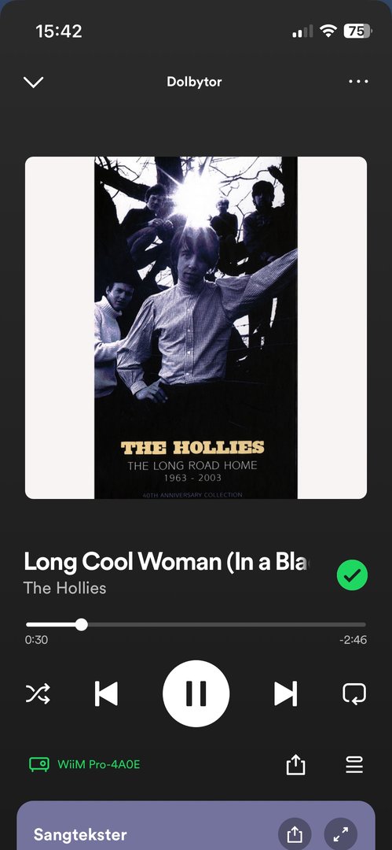Share the current song
This screenshot has height=850, width=392.
pyautogui.click(x=295, y=765)
